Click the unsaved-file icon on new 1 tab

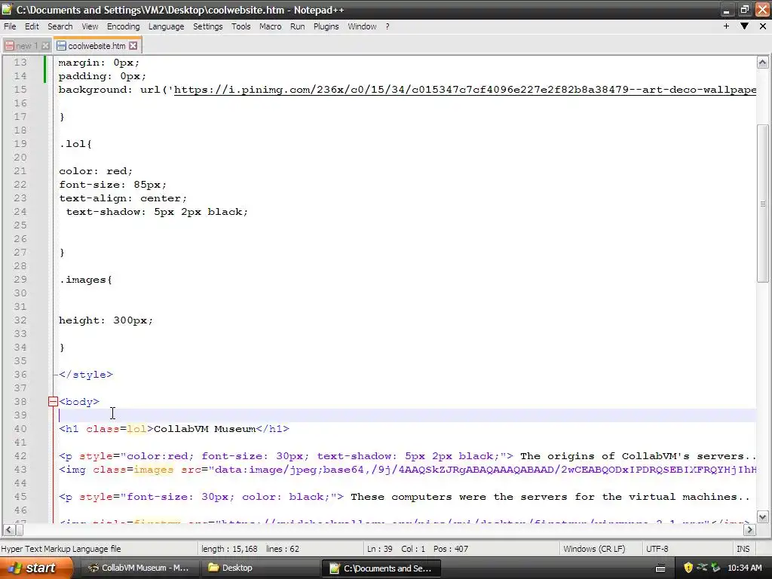coord(9,46)
